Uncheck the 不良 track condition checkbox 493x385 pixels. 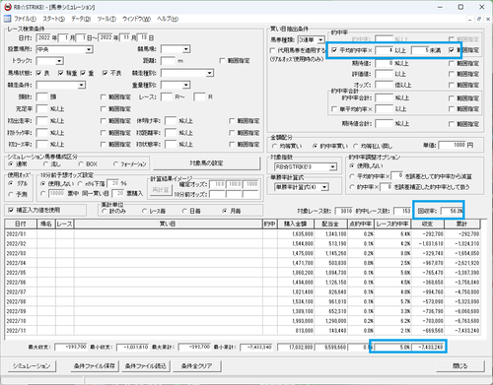105,73
